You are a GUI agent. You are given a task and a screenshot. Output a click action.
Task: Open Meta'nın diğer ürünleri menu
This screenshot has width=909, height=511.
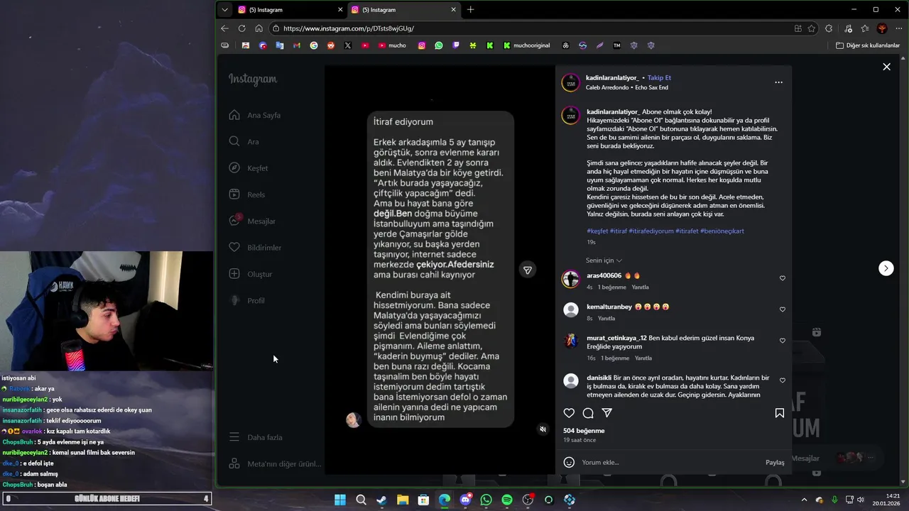tap(276, 463)
